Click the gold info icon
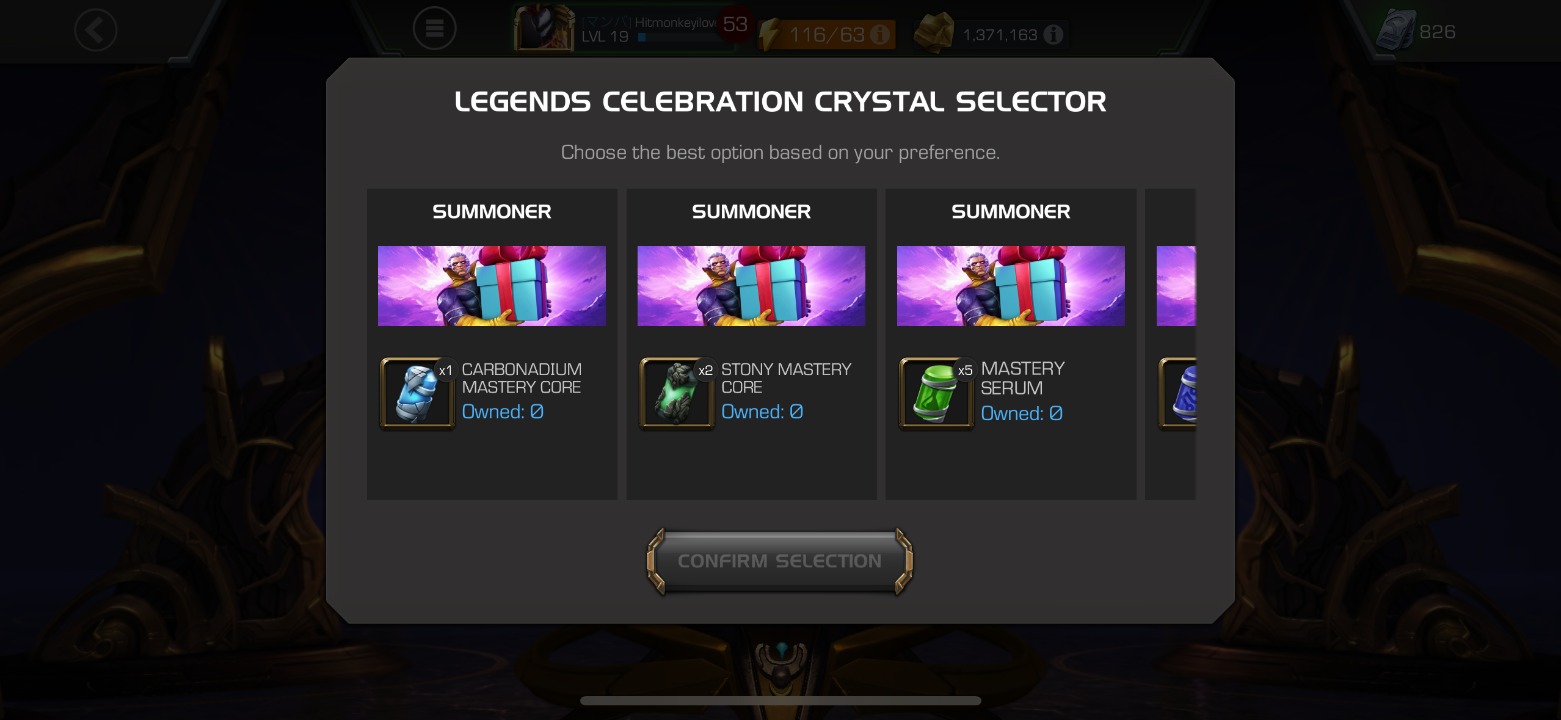Viewport: 1561px width, 720px height. [1053, 35]
